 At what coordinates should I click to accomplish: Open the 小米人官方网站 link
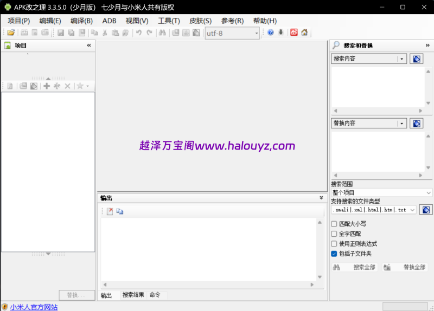pyautogui.click(x=34, y=307)
